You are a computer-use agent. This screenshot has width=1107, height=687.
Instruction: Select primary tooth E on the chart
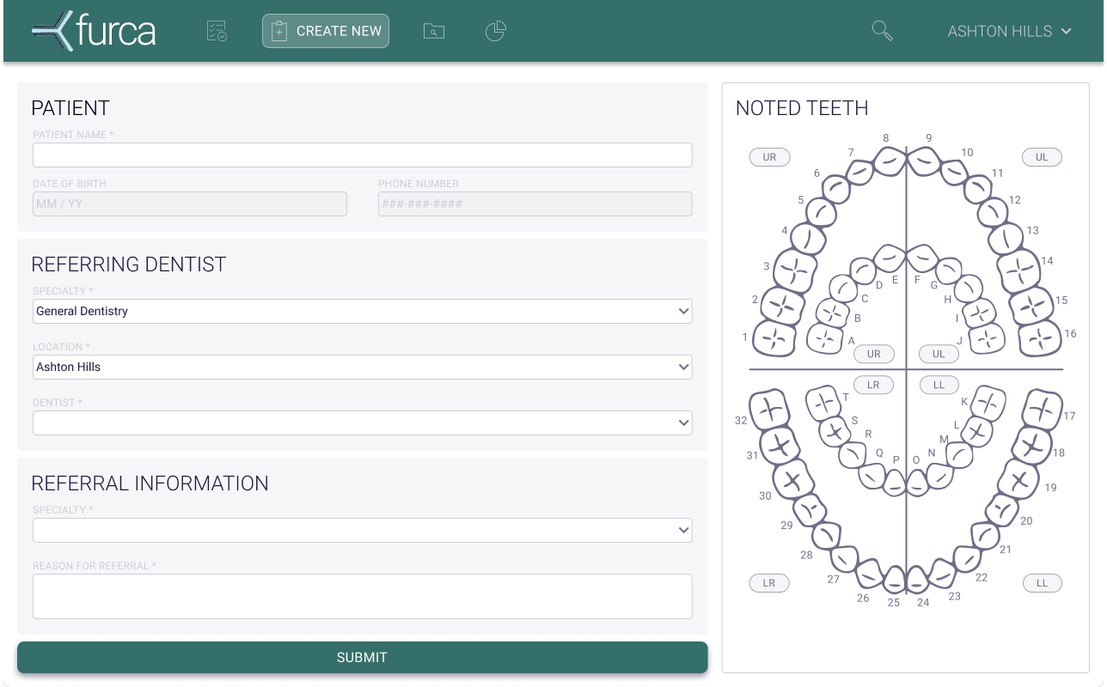(x=890, y=258)
